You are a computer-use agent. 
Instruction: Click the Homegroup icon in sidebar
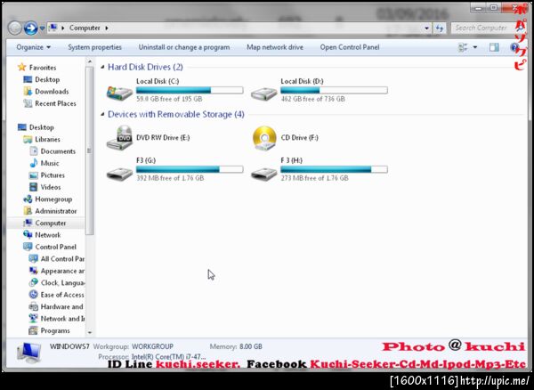(28, 199)
